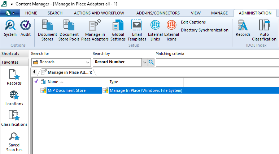Open Email Templates

click(137, 30)
